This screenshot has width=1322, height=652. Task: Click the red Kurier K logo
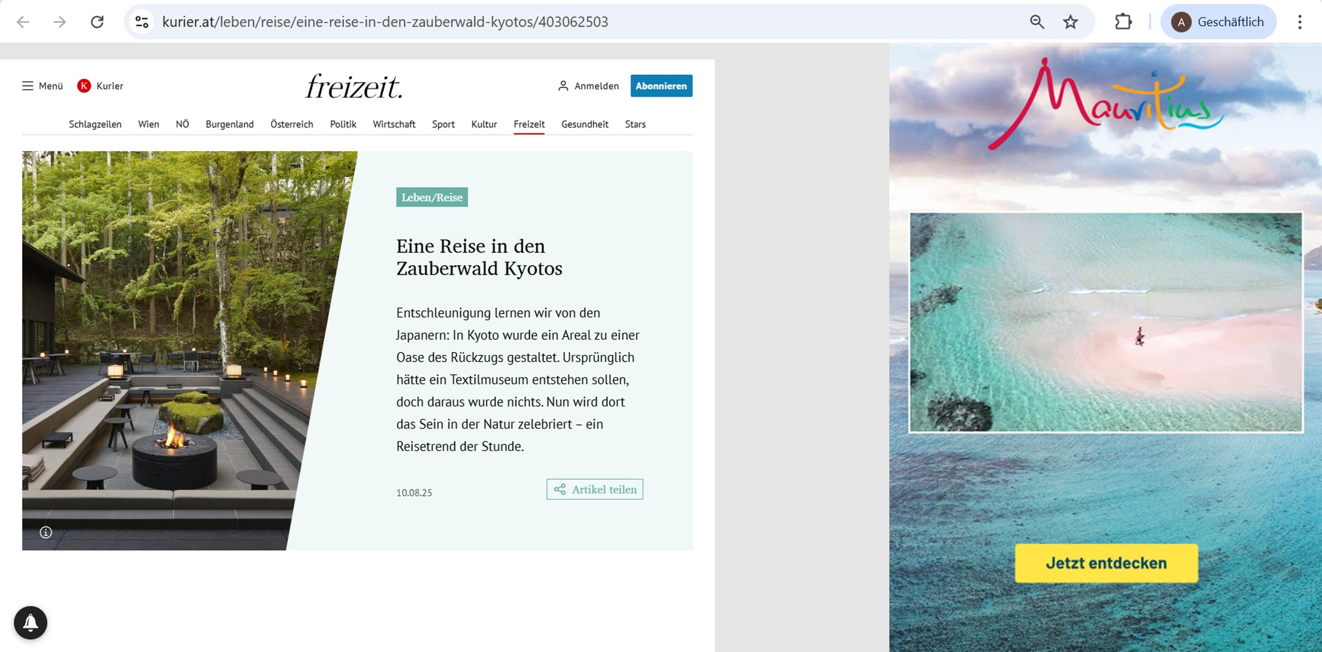[x=84, y=86]
